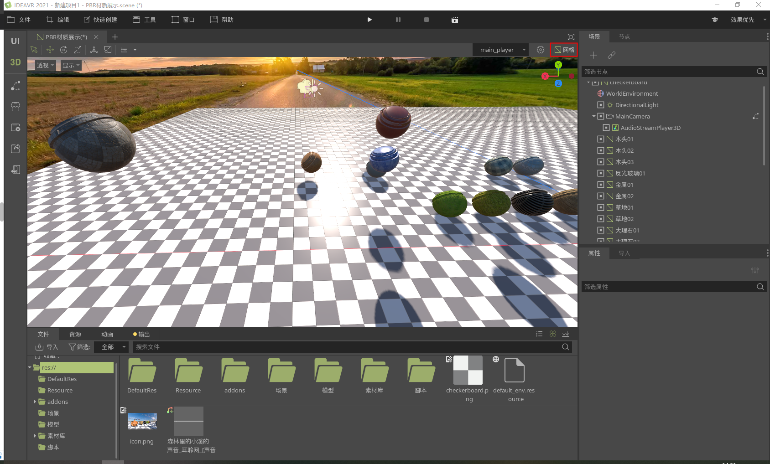The height and width of the screenshot is (464, 770).
Task: Toggle visibility of 金属02 node
Action: [x=601, y=196]
